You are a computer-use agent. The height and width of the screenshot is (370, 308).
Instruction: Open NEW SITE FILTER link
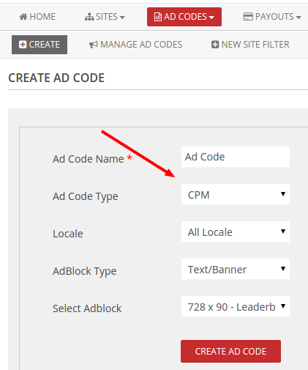tap(250, 45)
